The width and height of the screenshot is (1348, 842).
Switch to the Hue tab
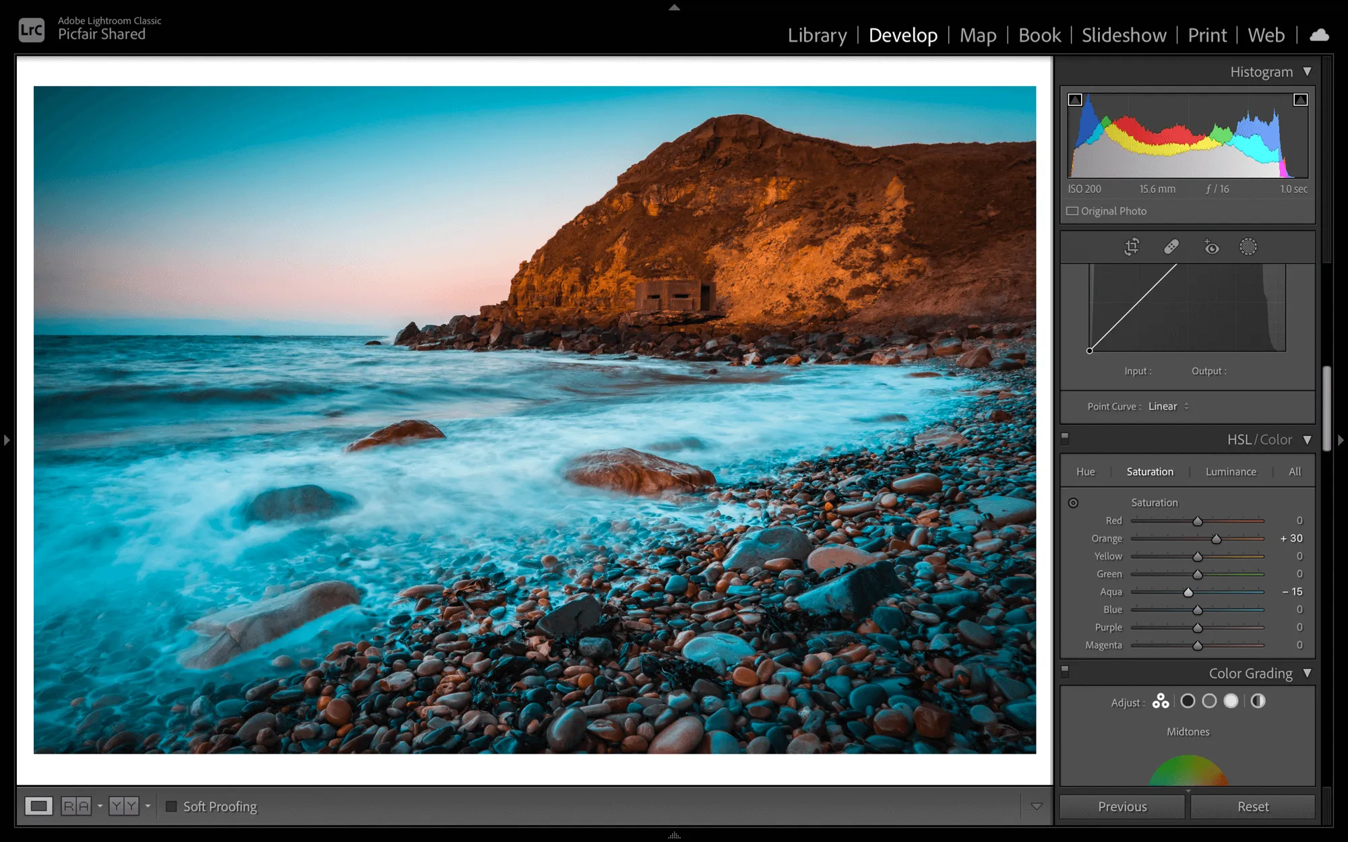[1085, 472]
